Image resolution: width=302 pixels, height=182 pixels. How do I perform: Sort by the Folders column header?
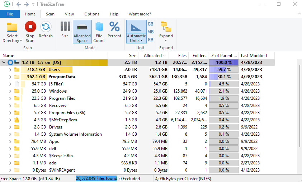(x=198, y=56)
